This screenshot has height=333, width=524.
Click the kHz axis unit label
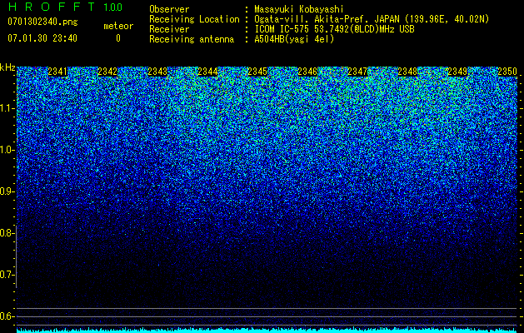pos(7,67)
